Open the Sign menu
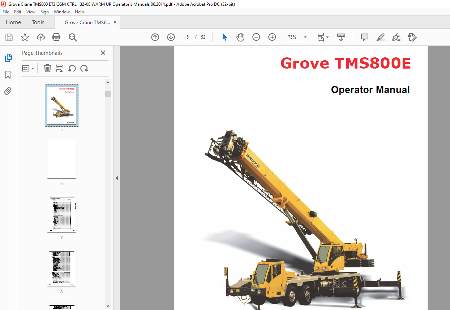Image resolution: width=450 pixels, height=310 pixels. (44, 12)
